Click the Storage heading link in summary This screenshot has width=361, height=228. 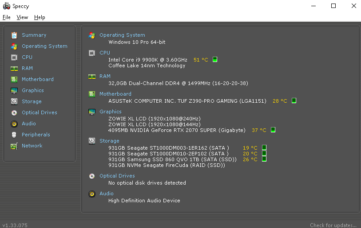point(109,141)
